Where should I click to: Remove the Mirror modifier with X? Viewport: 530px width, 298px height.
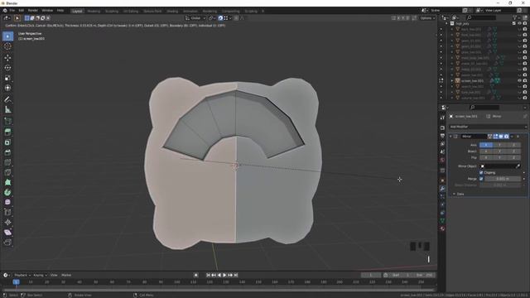518,137
